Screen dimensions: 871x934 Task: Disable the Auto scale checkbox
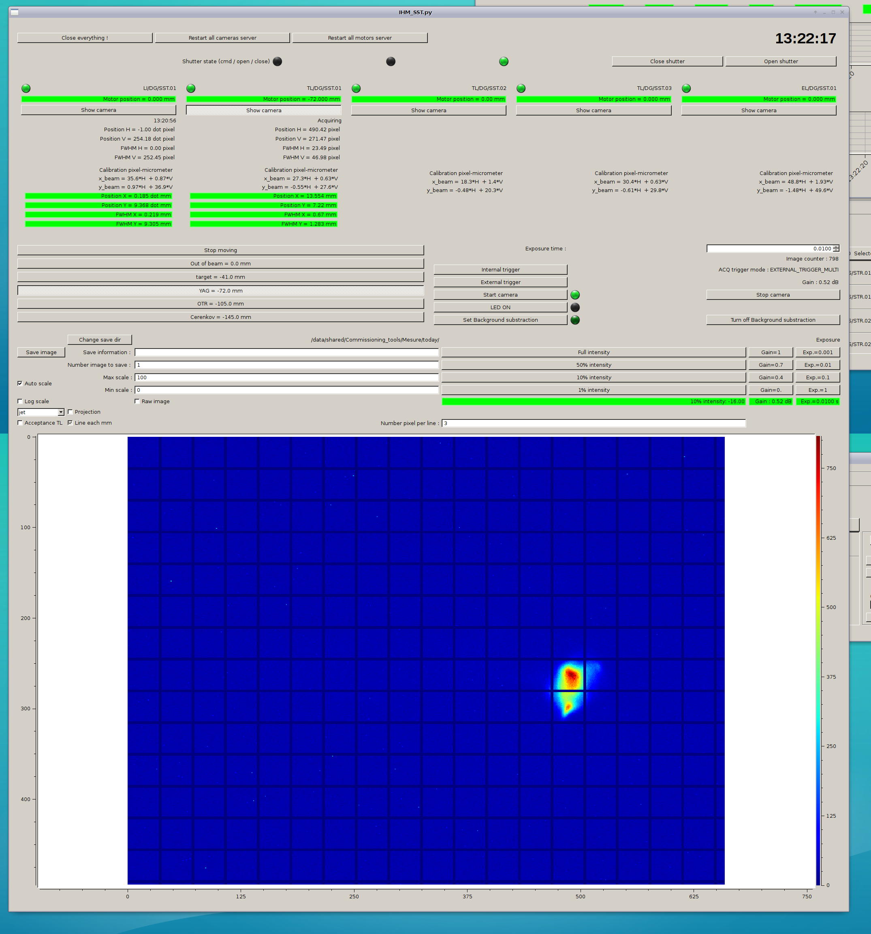tap(20, 383)
